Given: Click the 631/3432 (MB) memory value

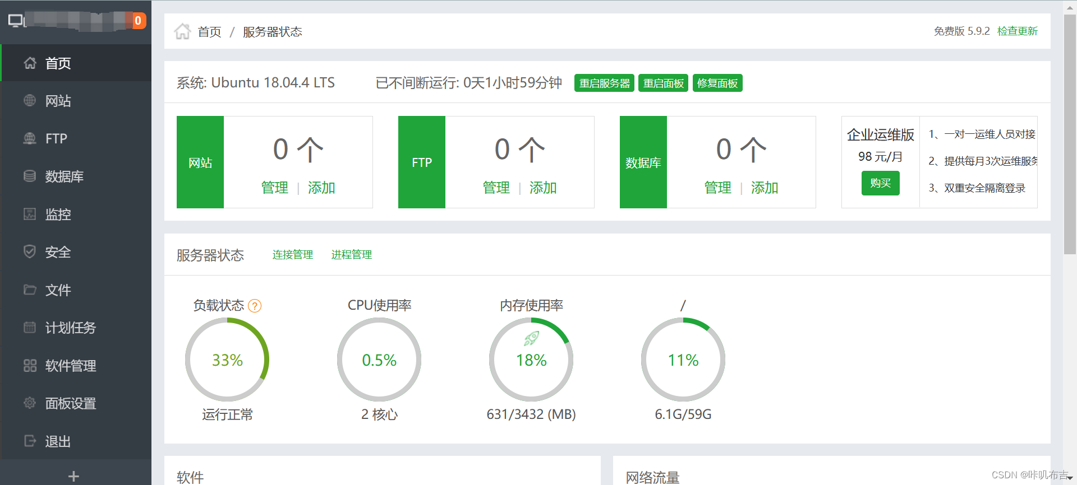Looking at the screenshot, I should click(x=531, y=414).
